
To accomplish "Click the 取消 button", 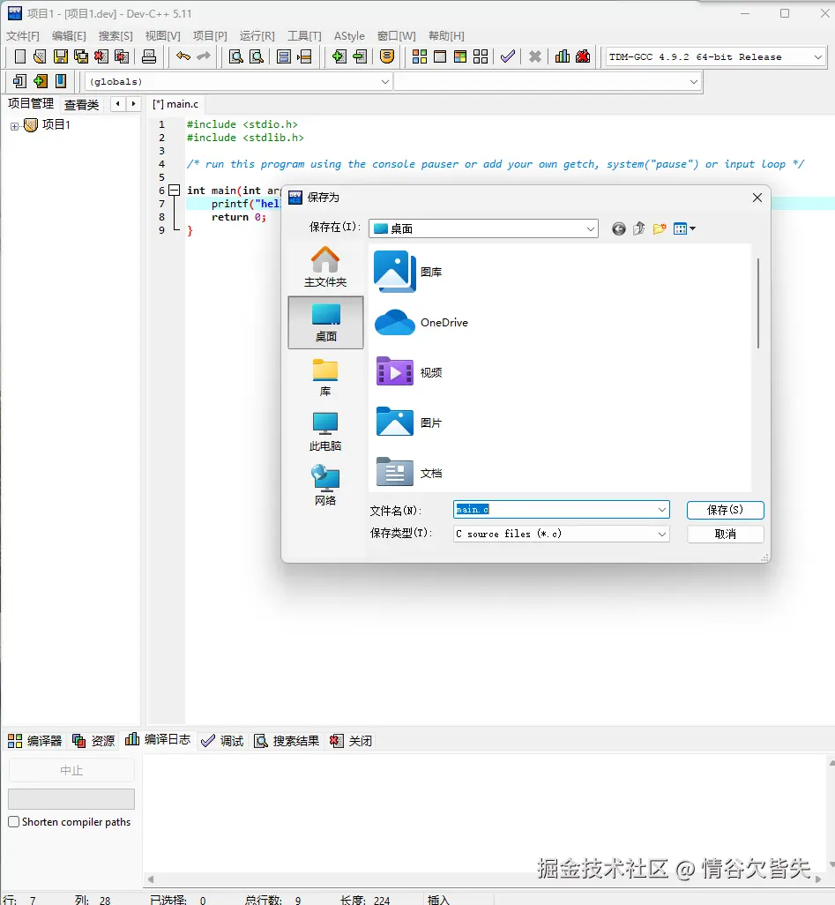I will point(726,534).
